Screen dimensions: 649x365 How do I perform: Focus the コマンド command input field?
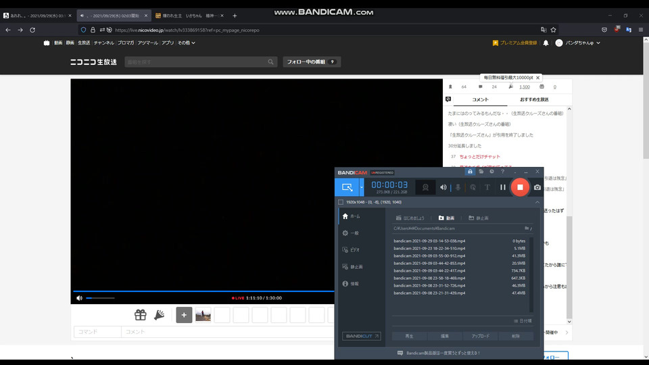coord(97,331)
